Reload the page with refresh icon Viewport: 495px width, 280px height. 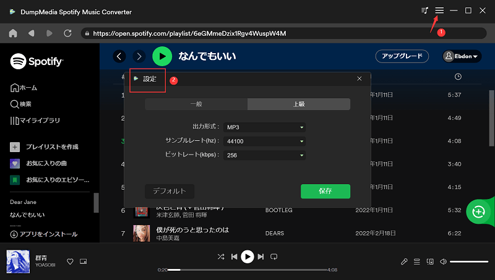(x=67, y=33)
